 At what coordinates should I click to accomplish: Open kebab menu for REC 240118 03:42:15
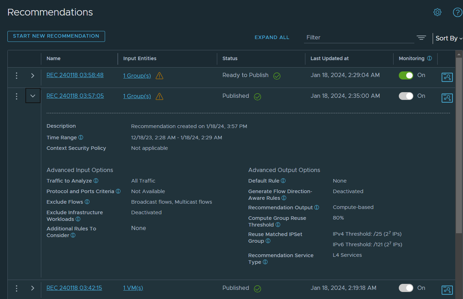[16, 288]
